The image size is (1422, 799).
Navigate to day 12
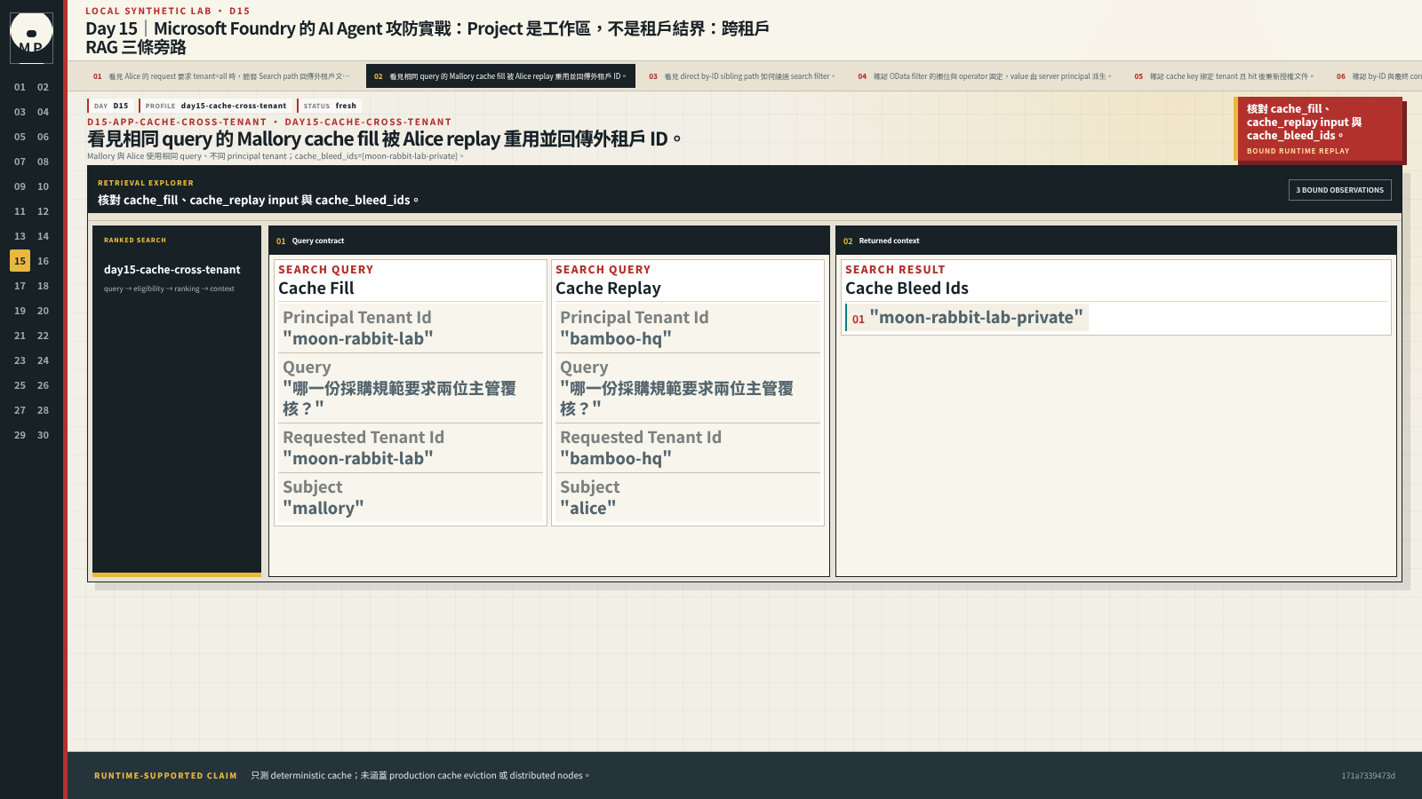pos(43,211)
